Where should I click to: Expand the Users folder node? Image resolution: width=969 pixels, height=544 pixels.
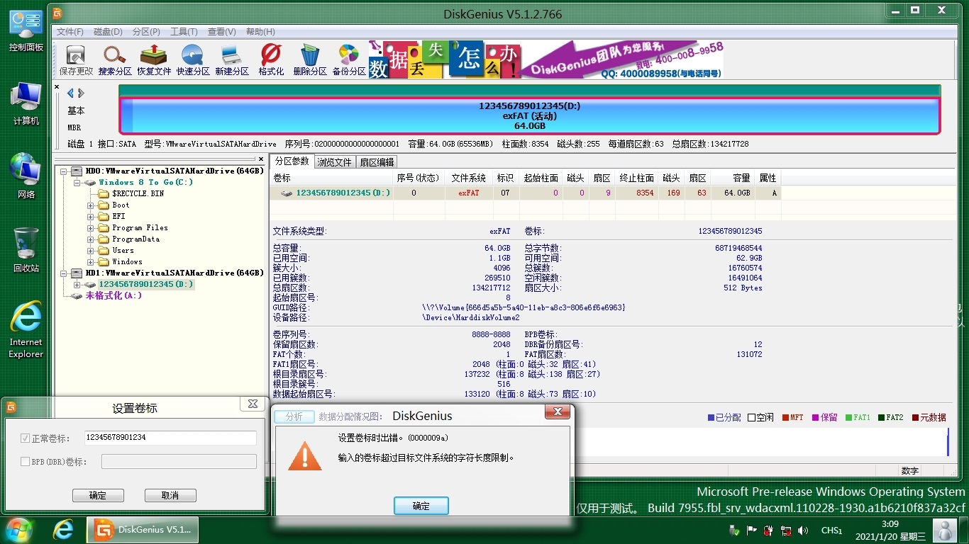tap(91, 251)
